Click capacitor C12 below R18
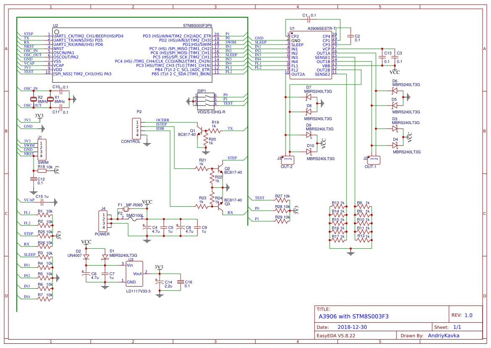491x348 pixels. click(33, 179)
